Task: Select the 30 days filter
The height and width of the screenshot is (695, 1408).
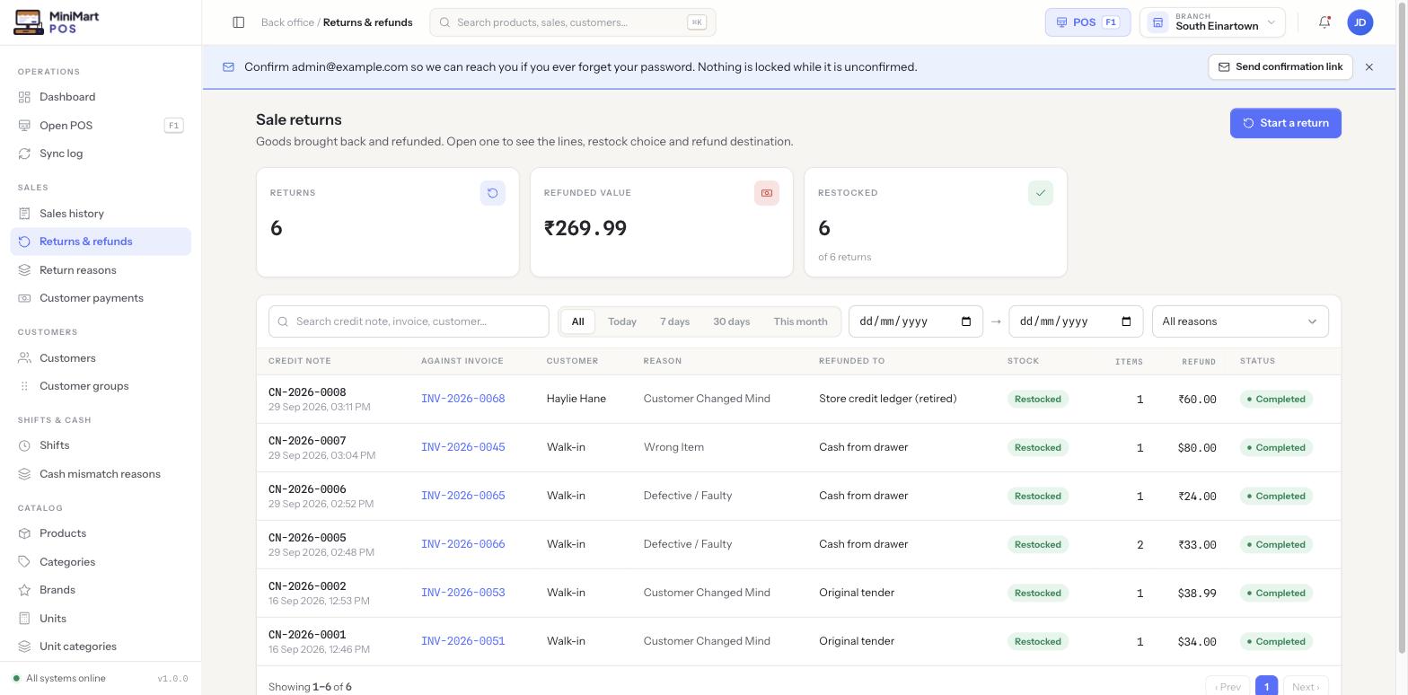Action: [x=731, y=321]
